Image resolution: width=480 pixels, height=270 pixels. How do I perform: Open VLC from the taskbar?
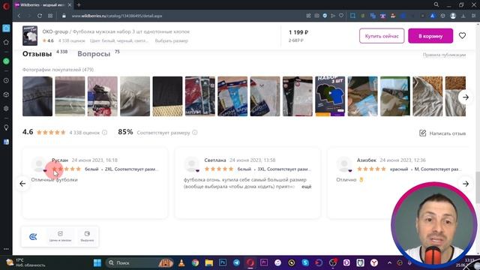click(181, 262)
